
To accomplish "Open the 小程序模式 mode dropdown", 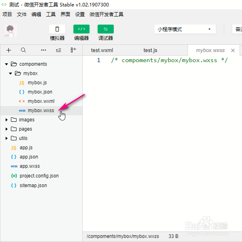I will (185, 29).
